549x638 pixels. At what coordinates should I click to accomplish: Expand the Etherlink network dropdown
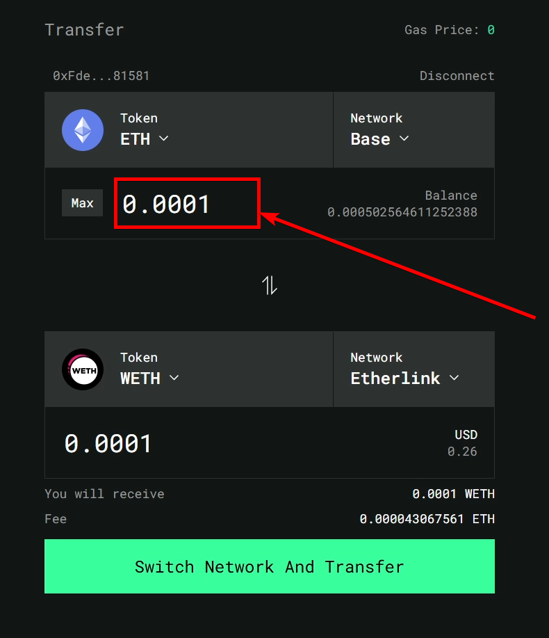coord(404,378)
